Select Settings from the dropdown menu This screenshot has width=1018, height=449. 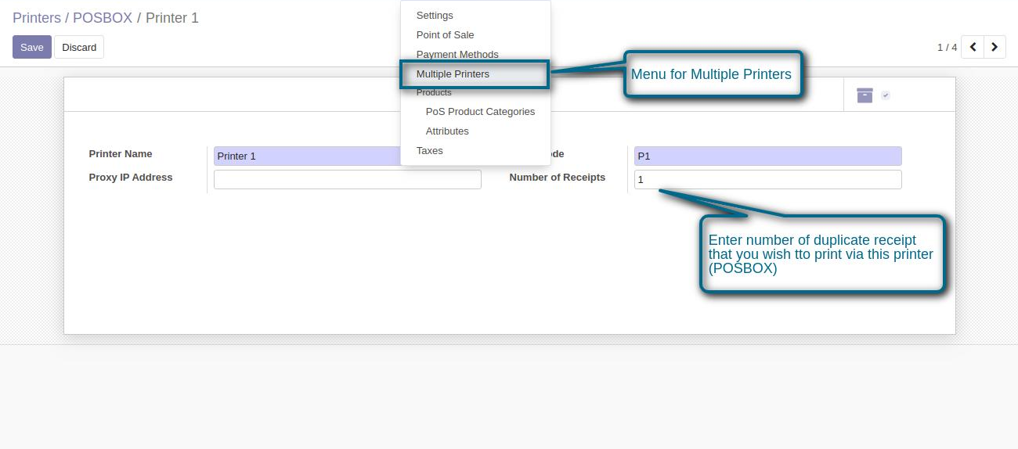pyautogui.click(x=435, y=16)
